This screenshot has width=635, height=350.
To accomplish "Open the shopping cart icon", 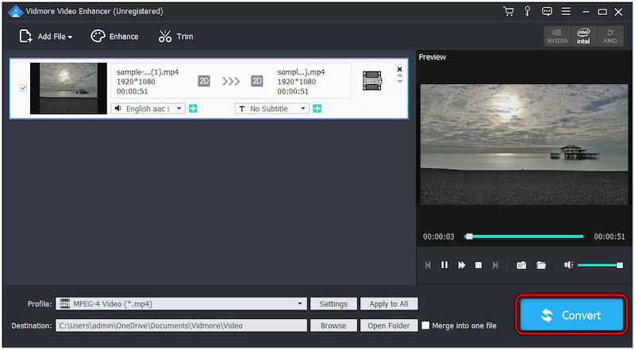I will pos(508,11).
